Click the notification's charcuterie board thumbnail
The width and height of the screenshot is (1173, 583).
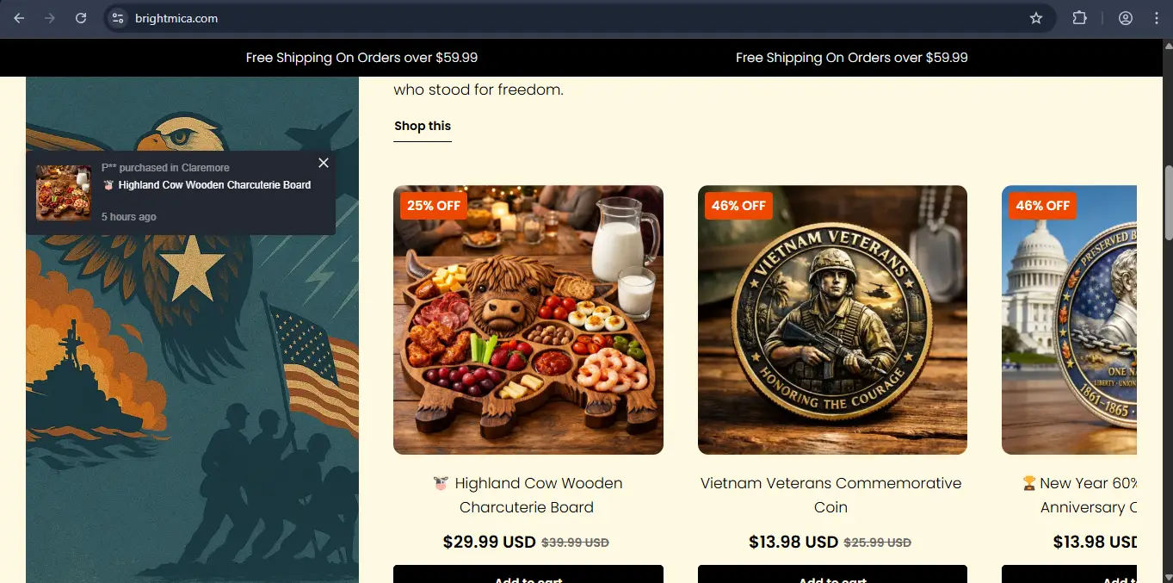pyautogui.click(x=63, y=193)
